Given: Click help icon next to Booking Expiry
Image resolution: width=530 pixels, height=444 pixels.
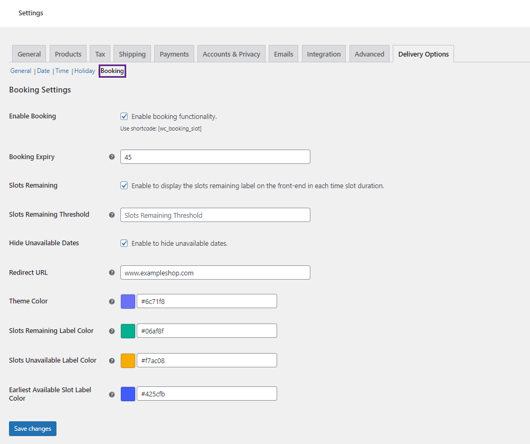Looking at the screenshot, I should pos(112,156).
